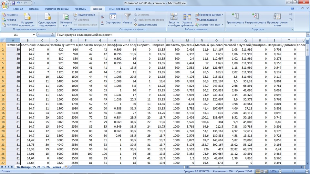The width and height of the screenshot is (310, 174).
Task: Click the zoom slider handle
Action: click(x=294, y=171)
